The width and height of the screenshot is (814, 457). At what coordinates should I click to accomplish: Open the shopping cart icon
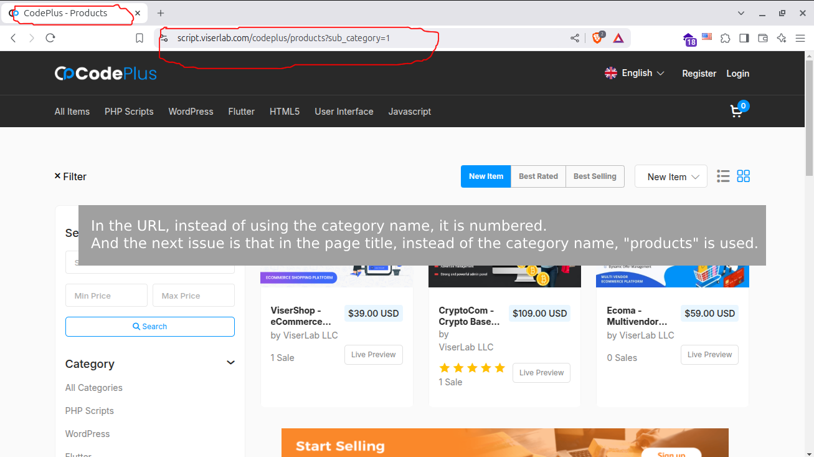click(x=737, y=111)
